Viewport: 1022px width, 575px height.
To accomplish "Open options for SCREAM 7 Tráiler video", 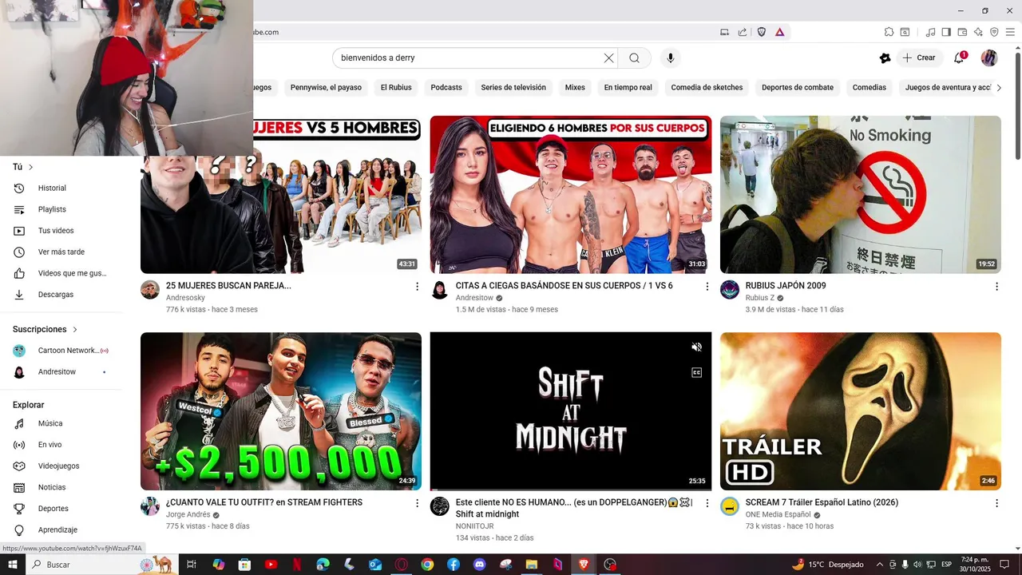I will point(996,503).
